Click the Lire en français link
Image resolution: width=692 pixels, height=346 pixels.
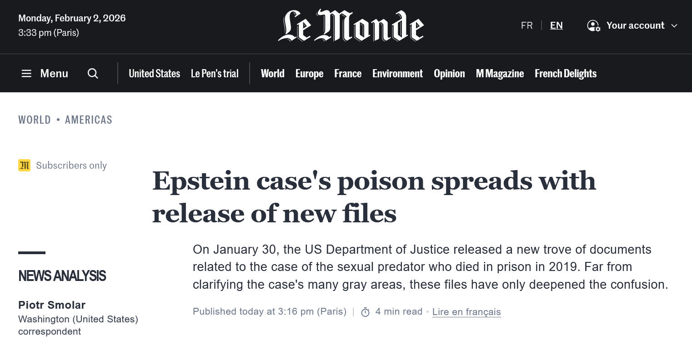(x=466, y=312)
